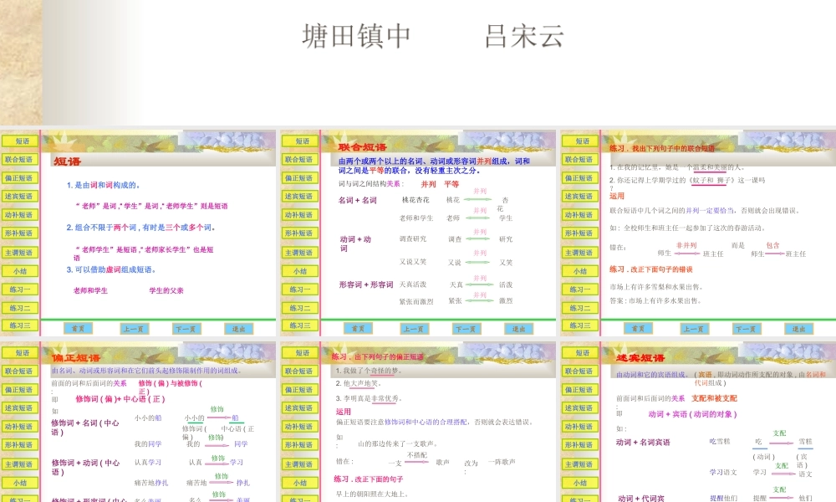836x502 pixels.
Task: Select the text 老师和学生 on the 短语 slide
Action: click(90, 291)
